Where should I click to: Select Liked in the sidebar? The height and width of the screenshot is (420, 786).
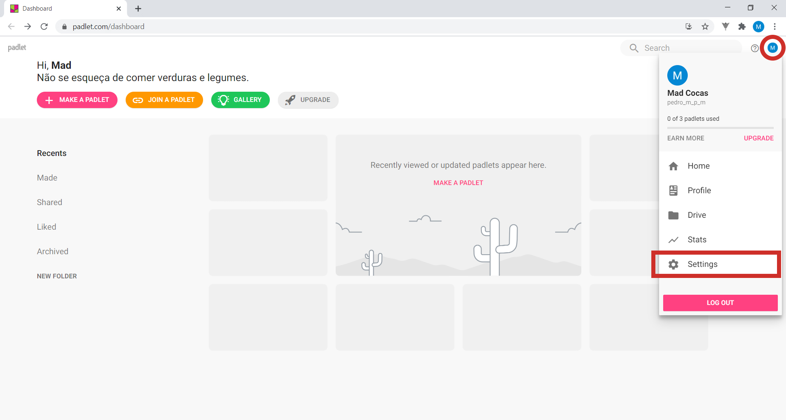(x=47, y=227)
